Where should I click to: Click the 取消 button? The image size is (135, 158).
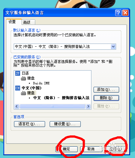click(90, 149)
